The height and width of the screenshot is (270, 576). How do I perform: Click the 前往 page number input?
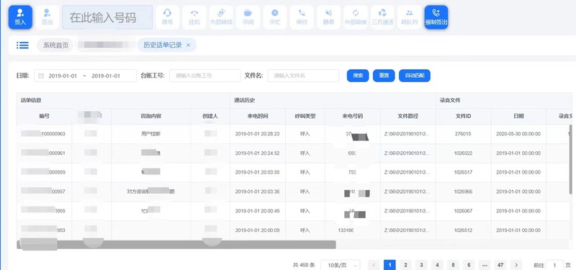[554, 265]
